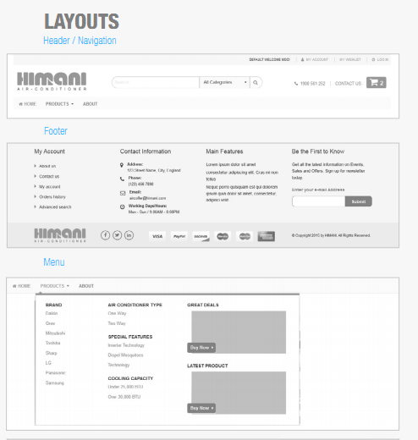
Task: Expand the All Categories dropdown
Action: 224,82
